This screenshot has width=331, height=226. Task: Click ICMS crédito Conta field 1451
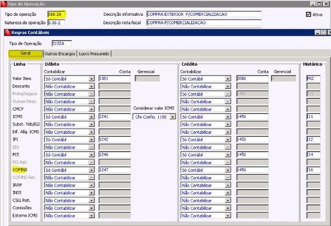[x=253, y=117]
